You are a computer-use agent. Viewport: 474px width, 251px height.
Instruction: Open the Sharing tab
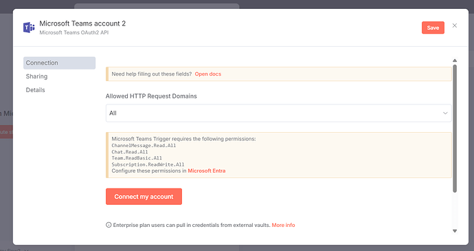(36, 76)
